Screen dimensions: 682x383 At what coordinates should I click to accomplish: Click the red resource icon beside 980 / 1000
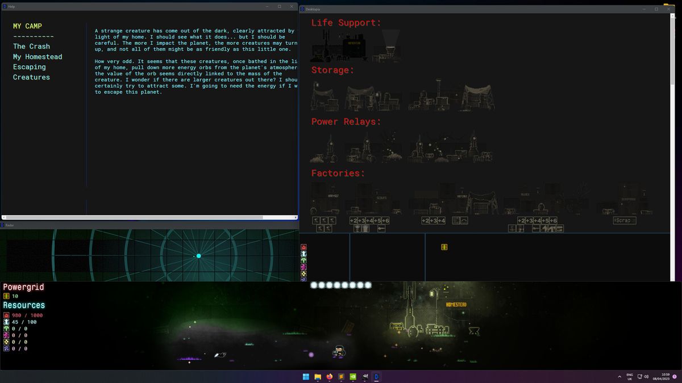[x=6, y=315]
